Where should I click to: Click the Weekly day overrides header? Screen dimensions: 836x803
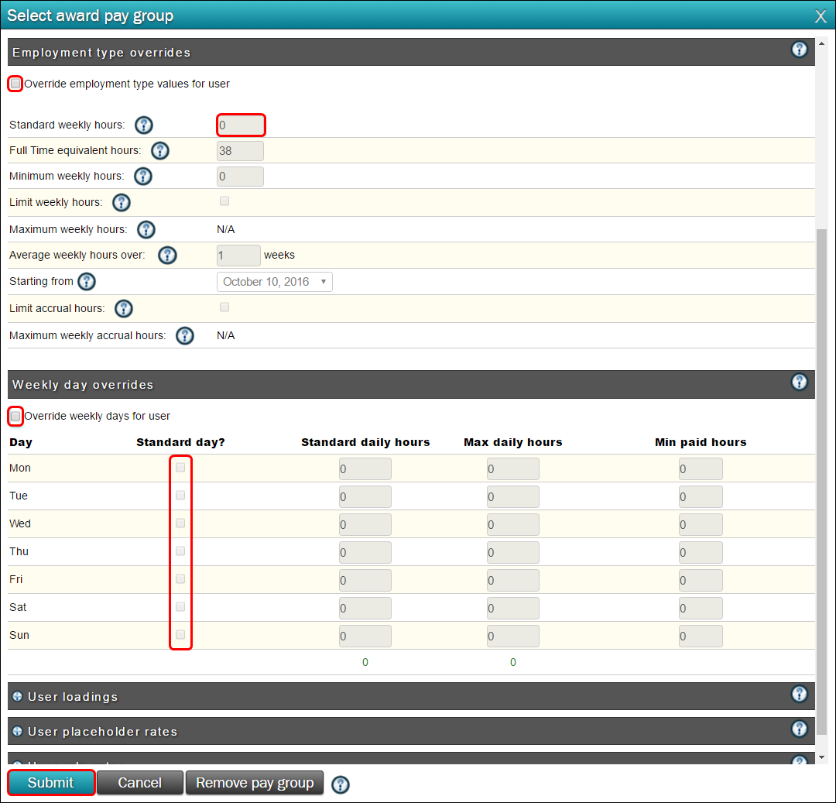coord(411,384)
